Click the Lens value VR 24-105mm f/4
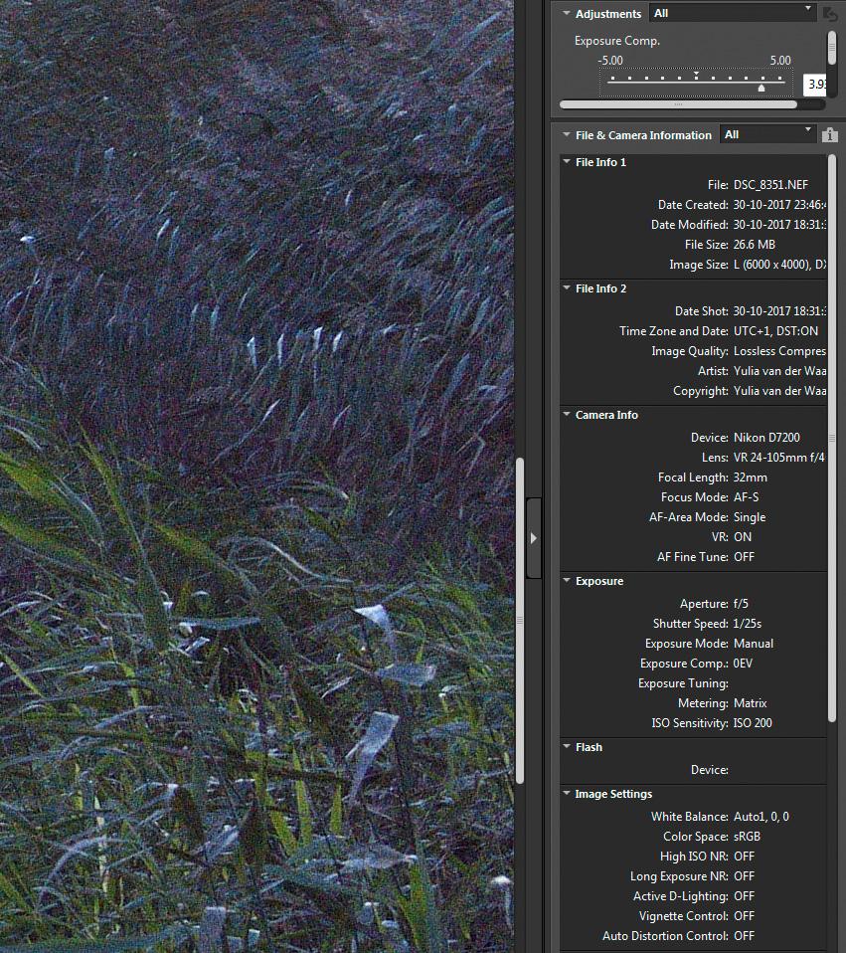Viewport: 846px width, 953px height. coord(779,458)
